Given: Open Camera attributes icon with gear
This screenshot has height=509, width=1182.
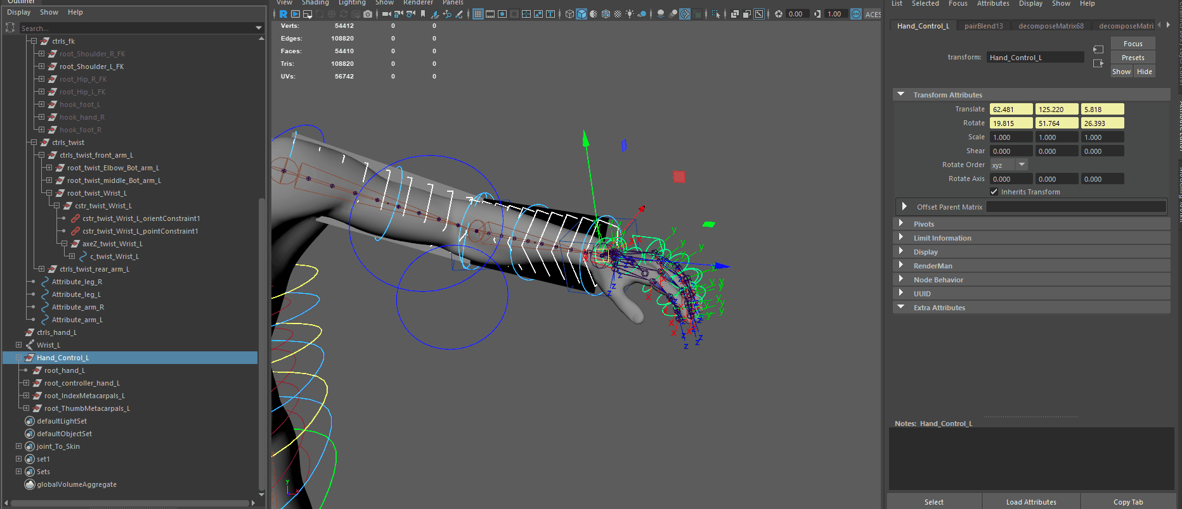Looking at the screenshot, I should tap(410, 14).
